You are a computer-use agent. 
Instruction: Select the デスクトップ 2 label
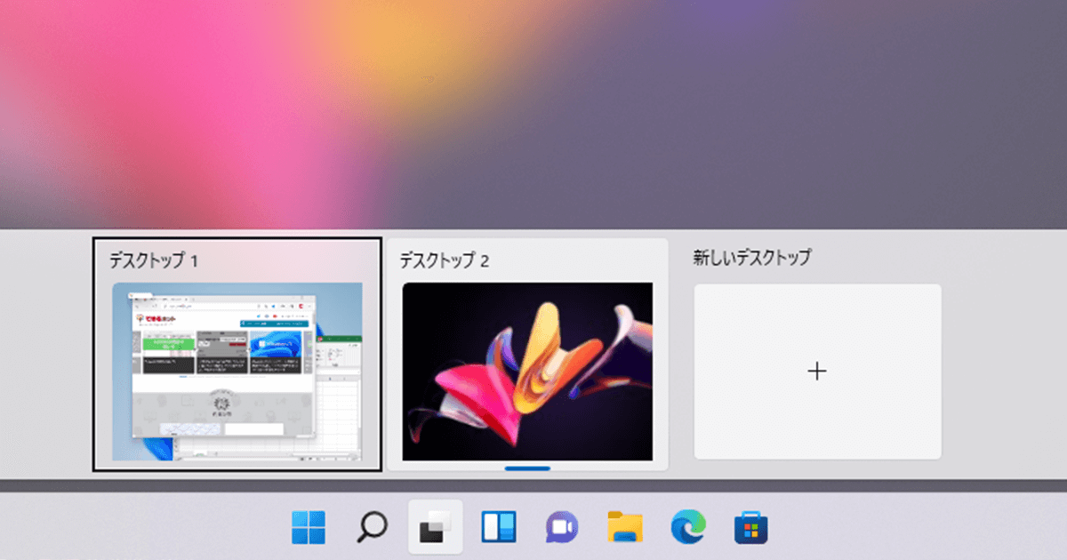click(x=445, y=260)
